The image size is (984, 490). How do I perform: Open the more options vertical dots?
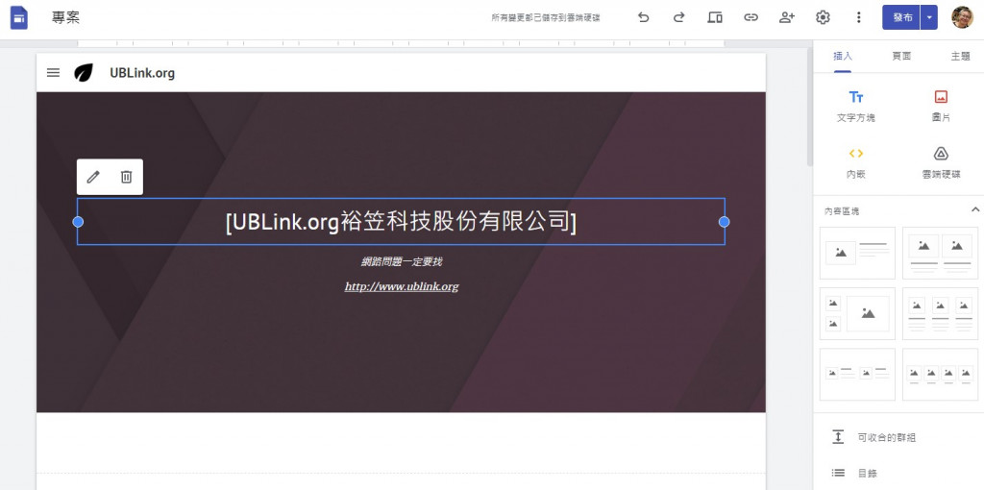pyautogui.click(x=859, y=17)
